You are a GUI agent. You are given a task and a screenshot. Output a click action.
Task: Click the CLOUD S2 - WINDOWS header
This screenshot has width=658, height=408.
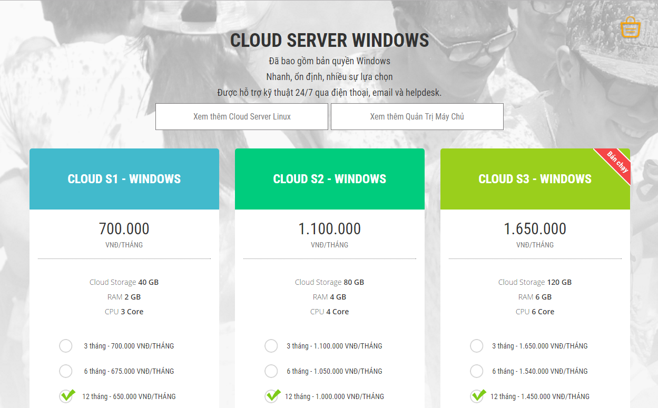point(330,179)
